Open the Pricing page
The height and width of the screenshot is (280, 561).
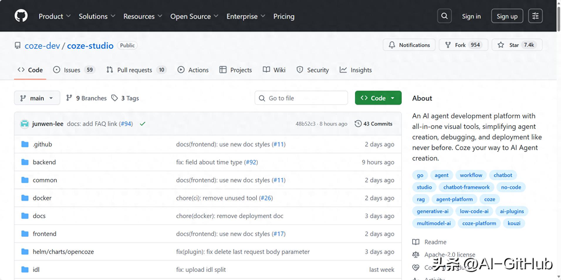coord(284,16)
